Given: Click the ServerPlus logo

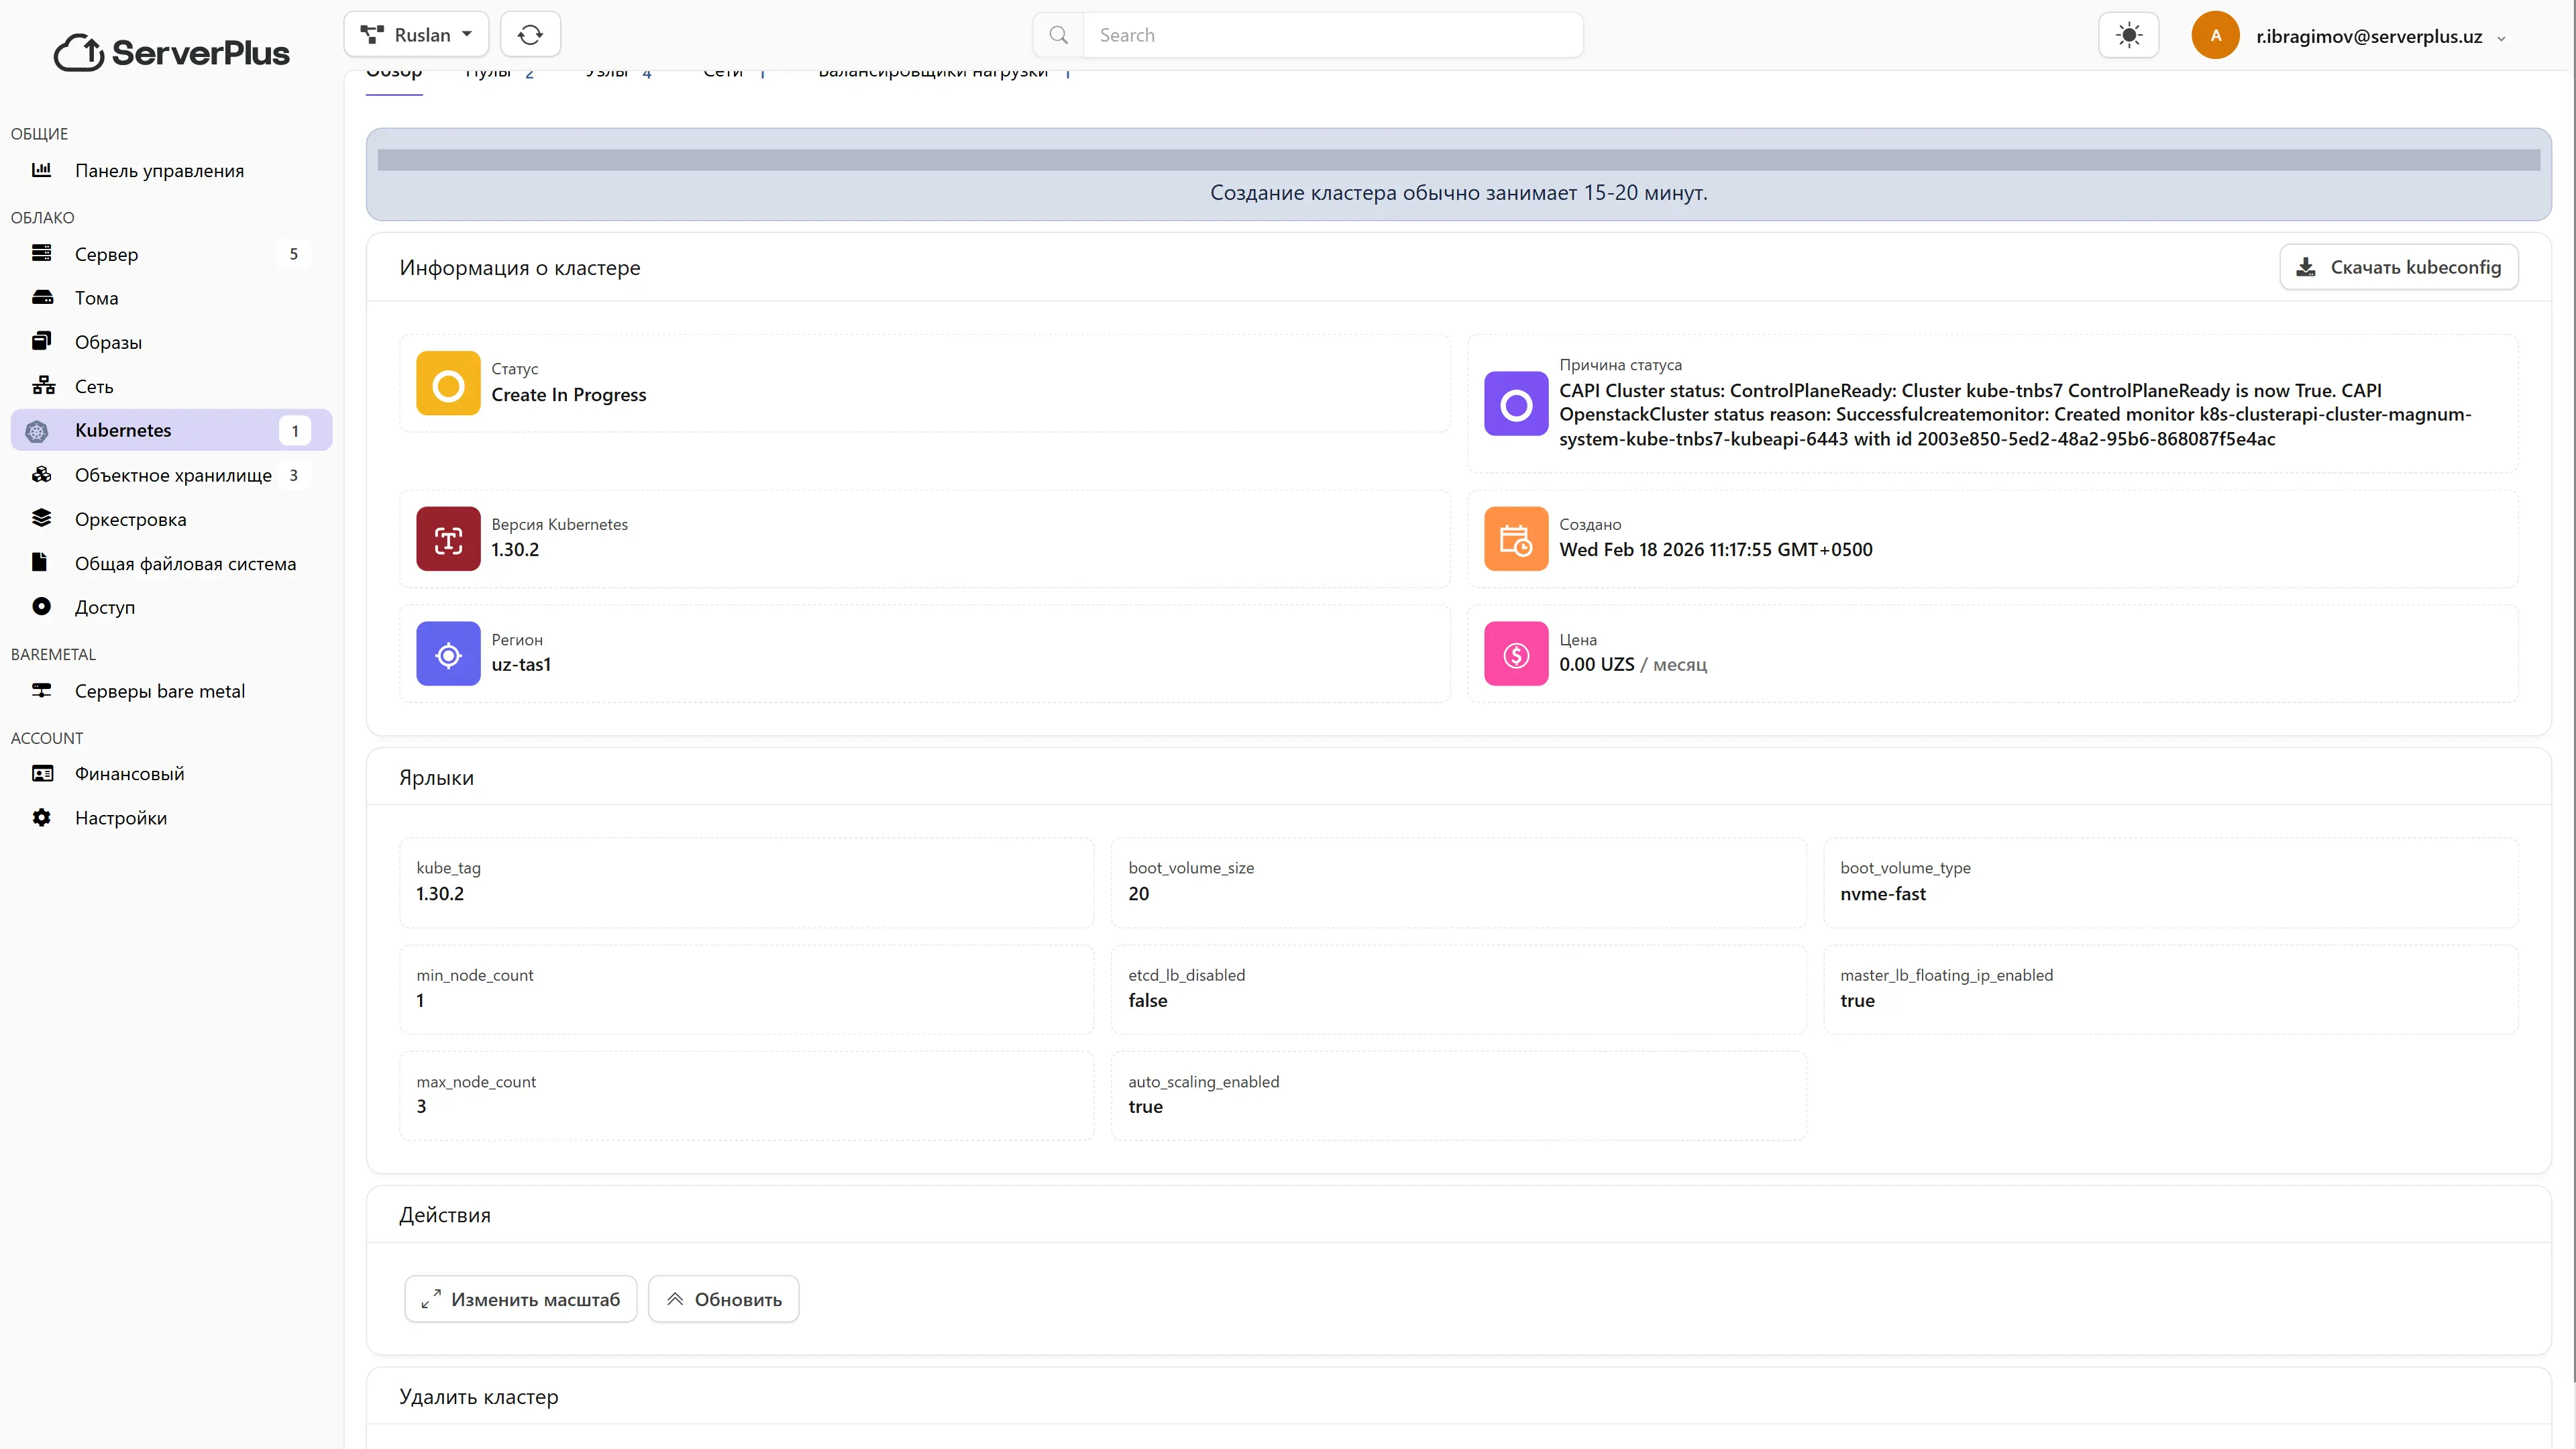Looking at the screenshot, I should (172, 52).
